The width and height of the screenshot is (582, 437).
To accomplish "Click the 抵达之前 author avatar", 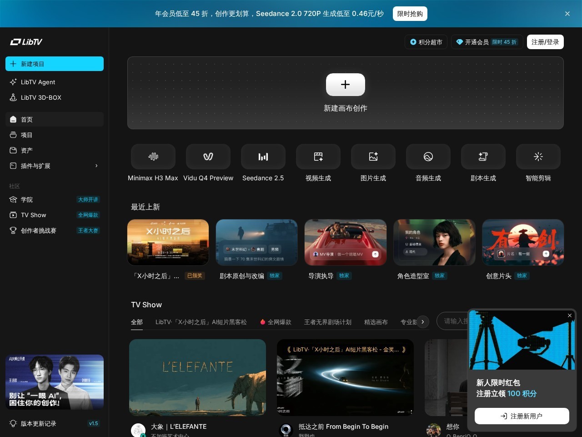I will tap(286, 430).
